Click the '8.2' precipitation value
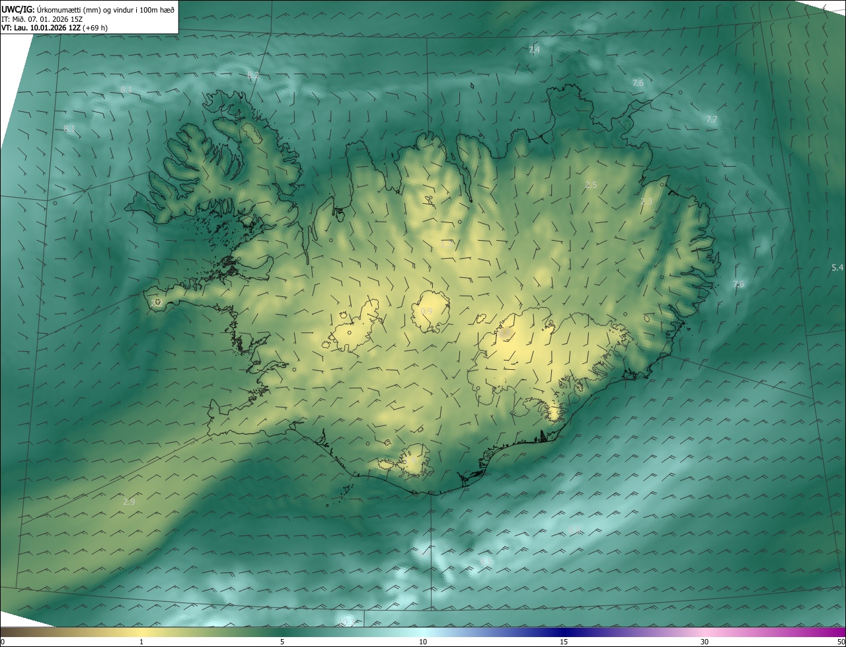Screen dimensions: 846x647 coord(253,76)
